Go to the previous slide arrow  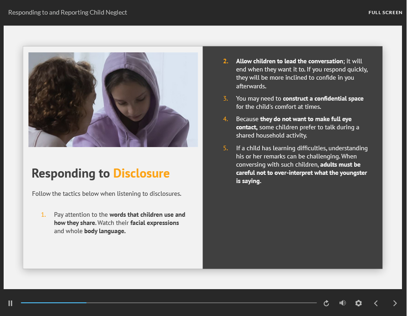click(376, 303)
